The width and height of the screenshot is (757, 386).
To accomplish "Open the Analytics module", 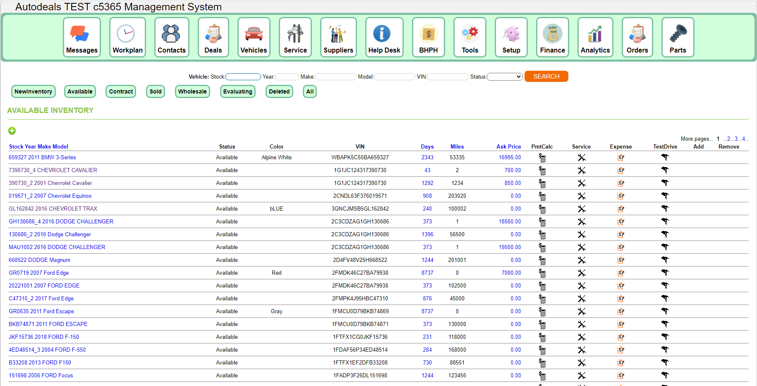I will 595,37.
